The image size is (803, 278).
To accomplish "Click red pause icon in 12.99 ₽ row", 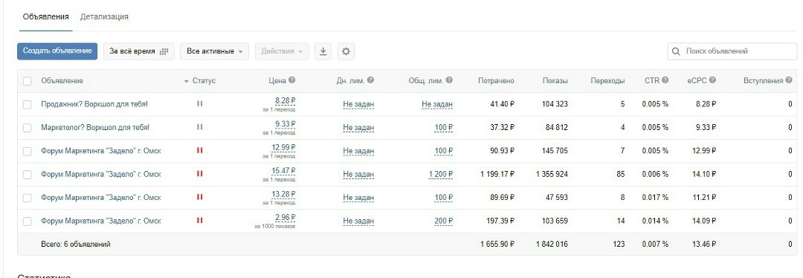I will [x=200, y=150].
